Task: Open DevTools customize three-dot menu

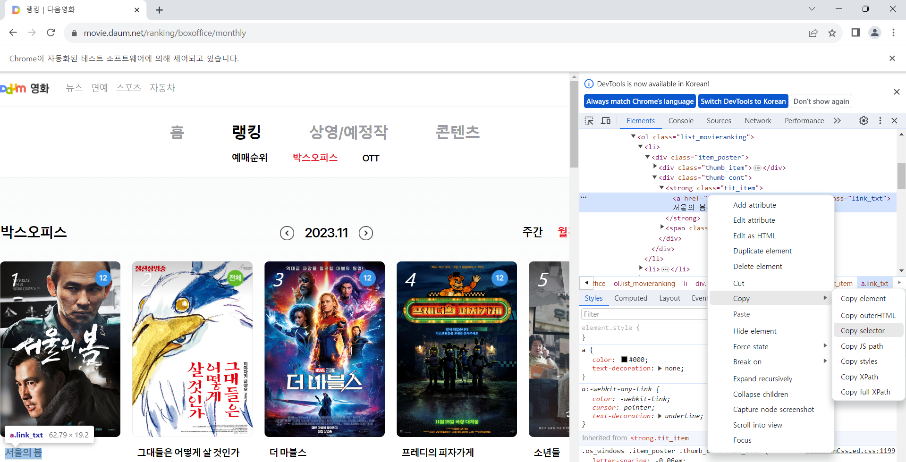Action: [880, 121]
